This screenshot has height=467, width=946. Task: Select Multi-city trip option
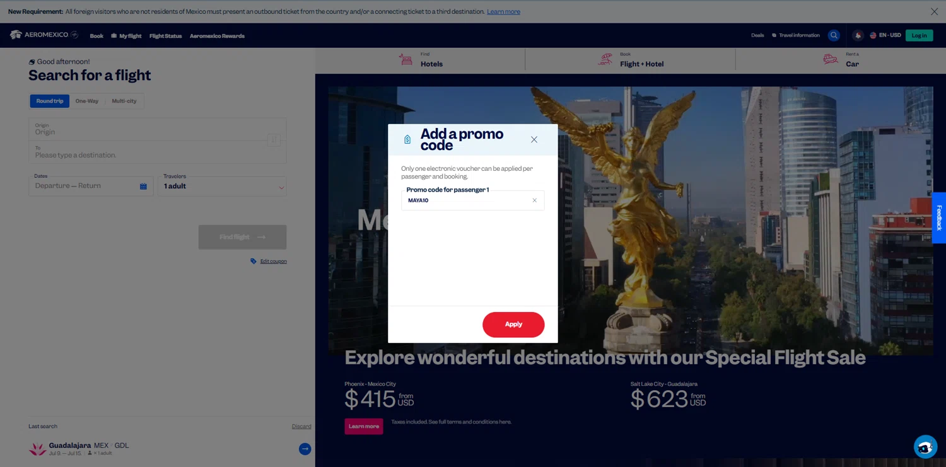124,101
